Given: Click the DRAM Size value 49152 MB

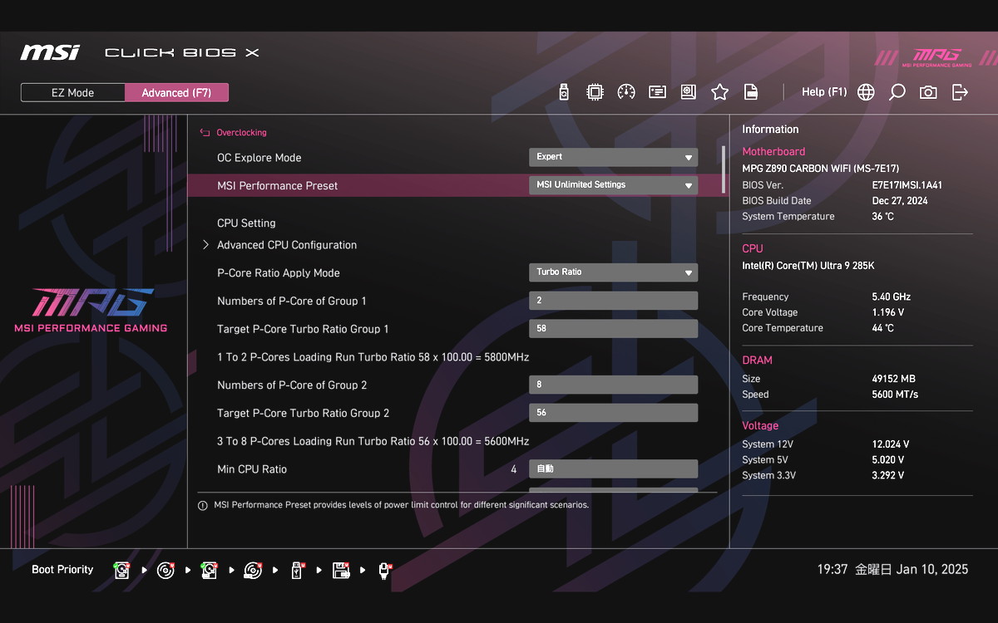Looking at the screenshot, I should click(x=893, y=379).
